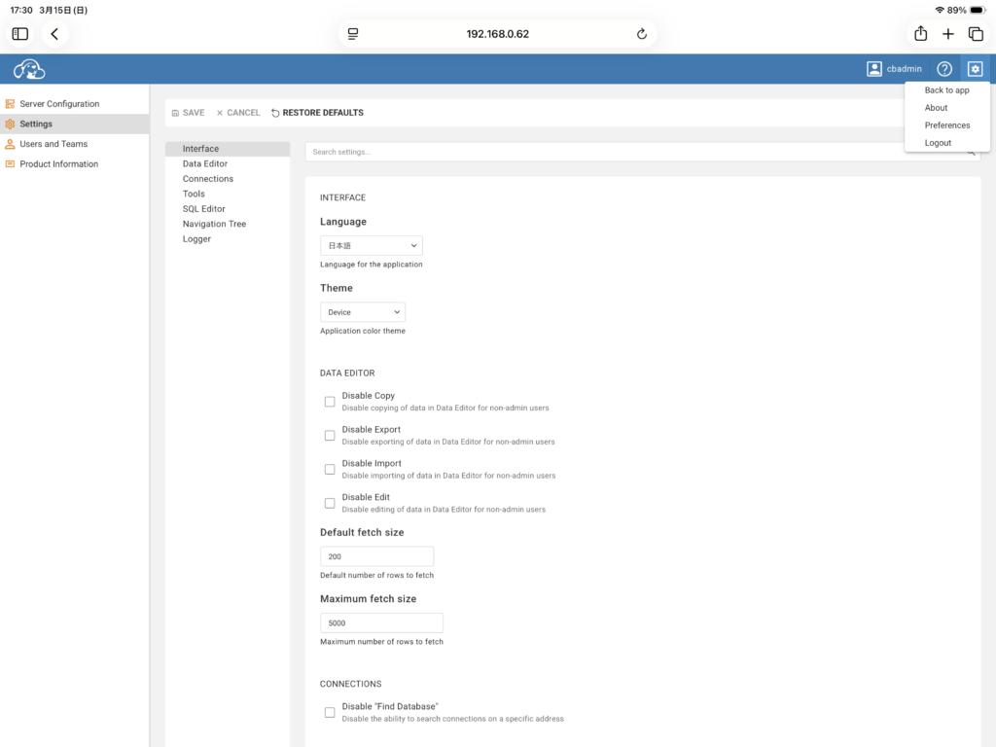Open the help question mark icon
This screenshot has height=747, width=996.
[x=943, y=69]
